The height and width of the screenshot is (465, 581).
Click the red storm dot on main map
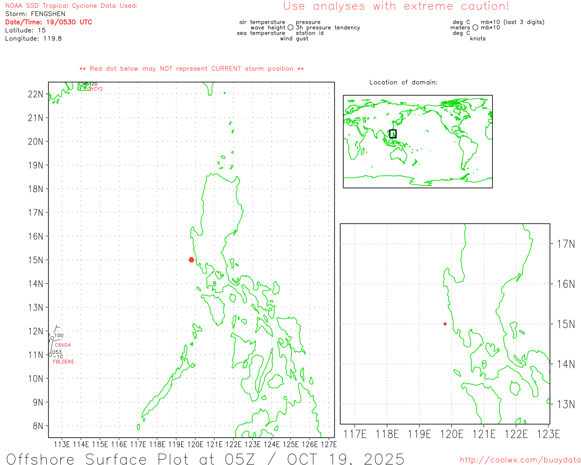pos(191,260)
